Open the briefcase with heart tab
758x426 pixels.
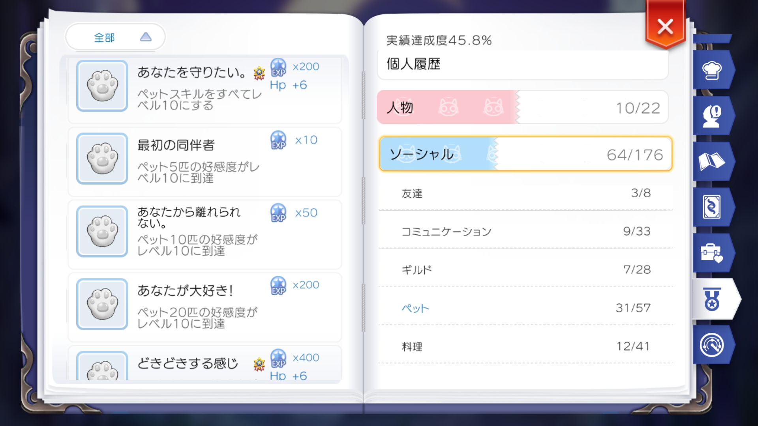point(712,253)
